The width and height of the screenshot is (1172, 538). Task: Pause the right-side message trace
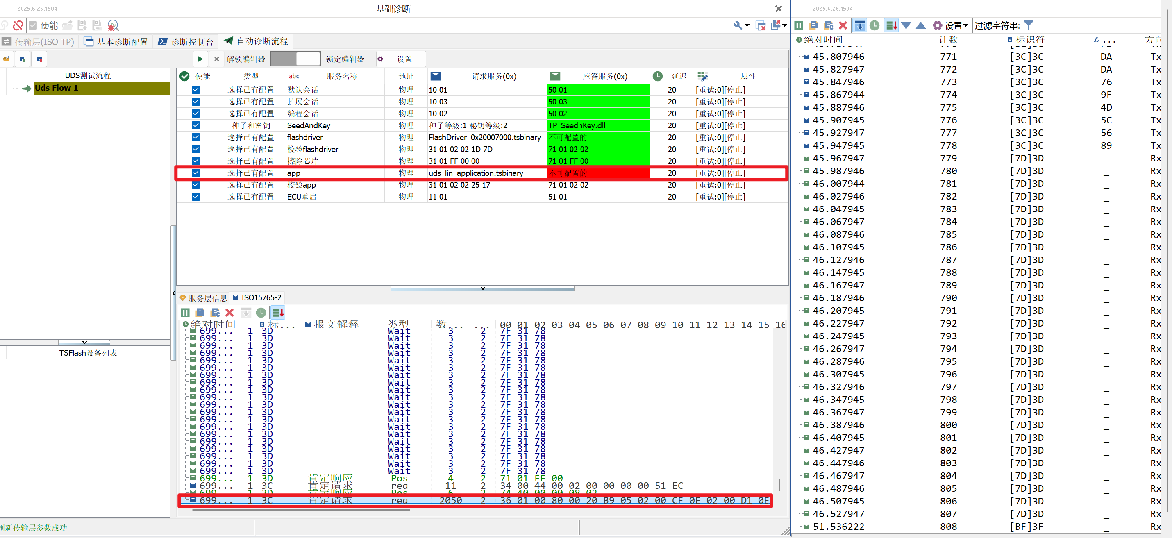coord(798,25)
